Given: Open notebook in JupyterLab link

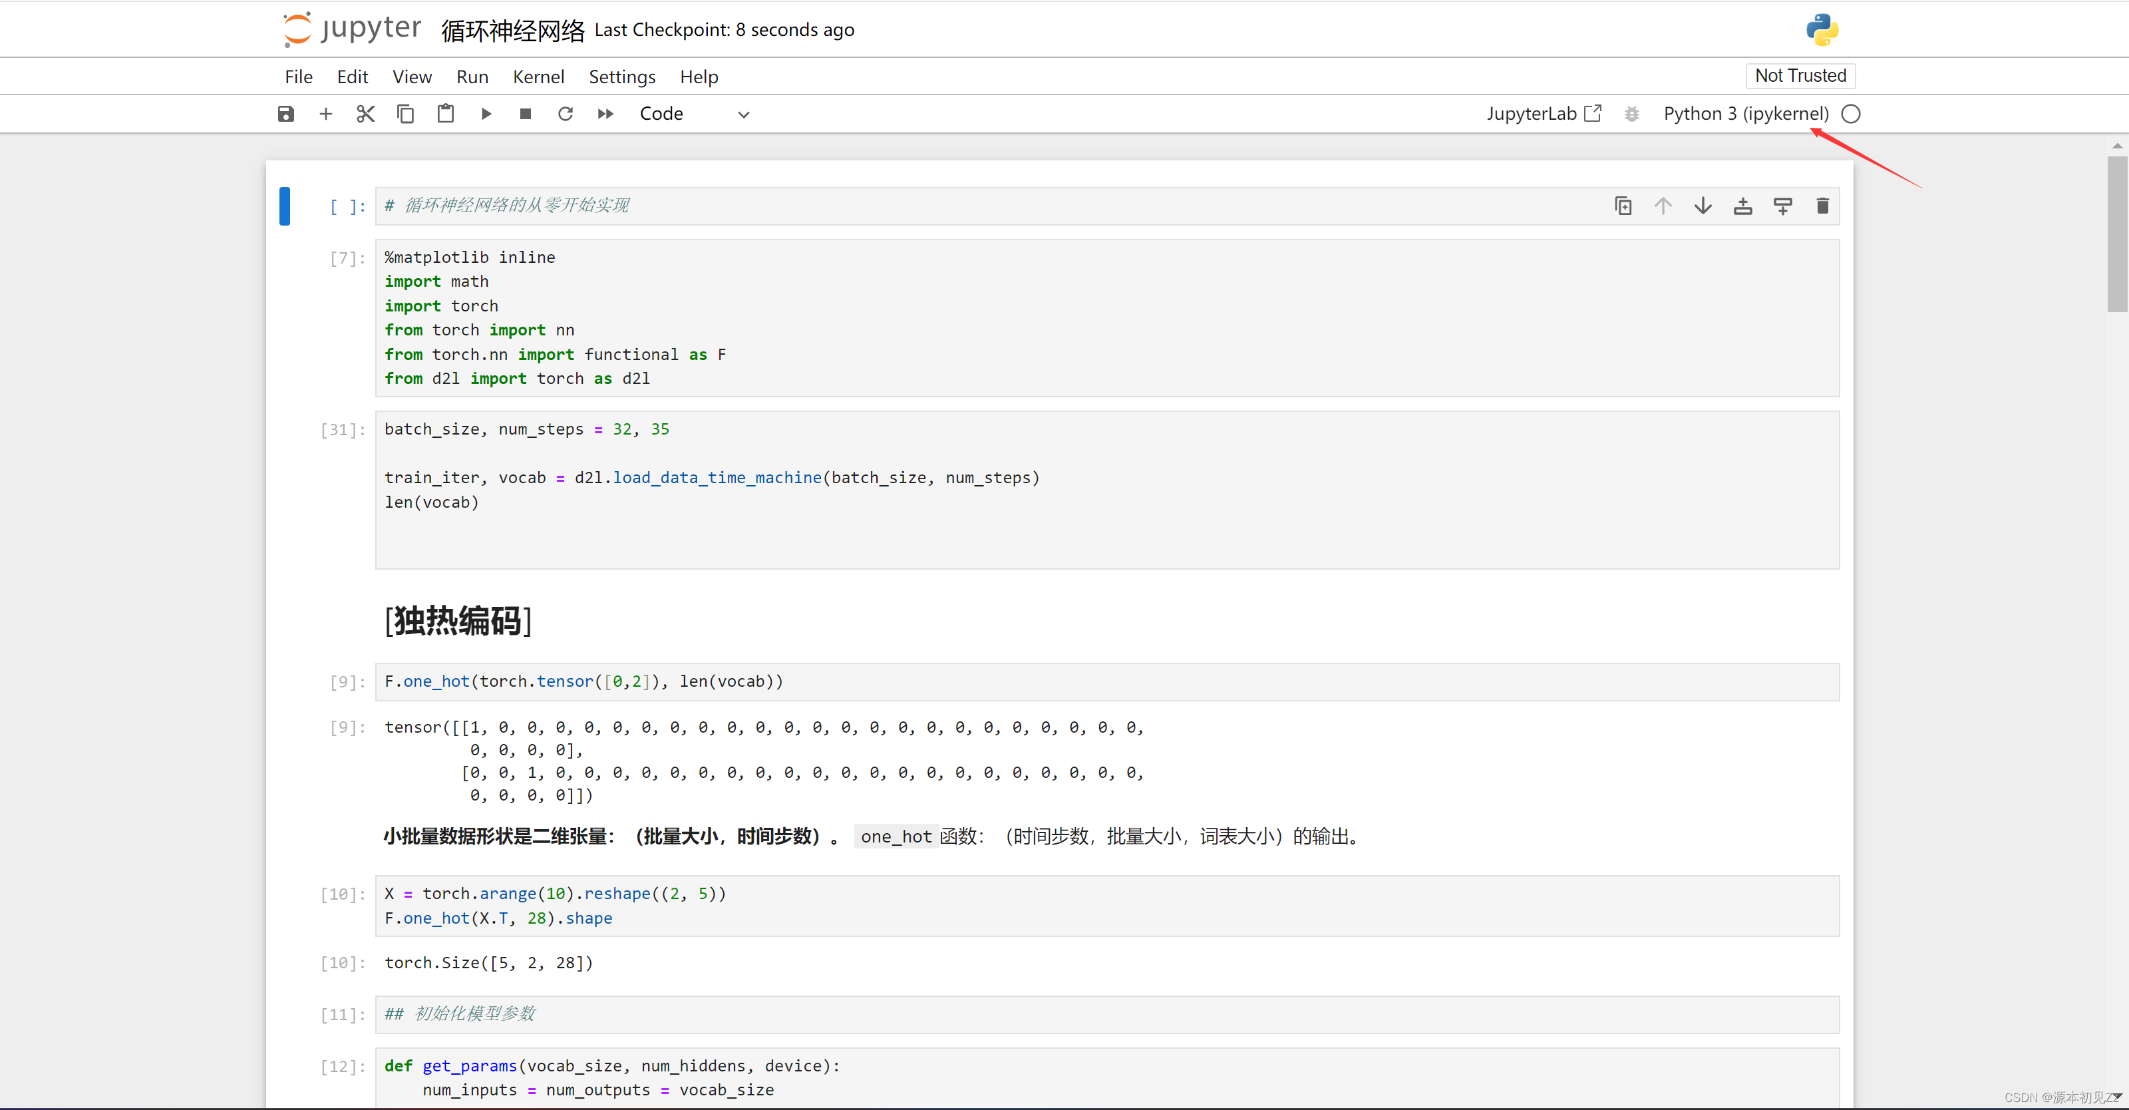Looking at the screenshot, I should [1543, 114].
